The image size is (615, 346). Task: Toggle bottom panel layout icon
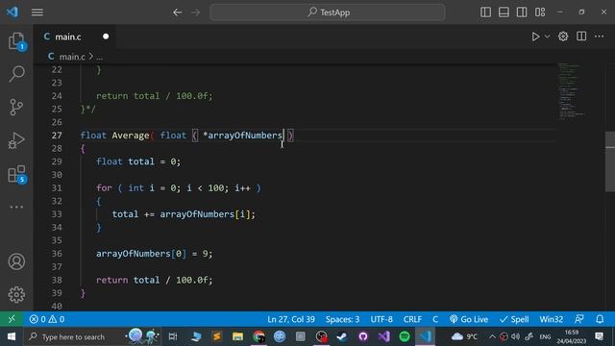[504, 12]
